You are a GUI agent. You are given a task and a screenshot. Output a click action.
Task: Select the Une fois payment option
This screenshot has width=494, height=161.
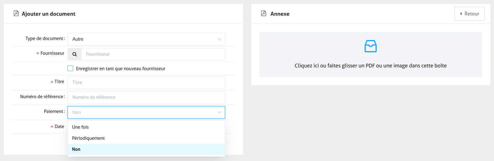click(80, 127)
